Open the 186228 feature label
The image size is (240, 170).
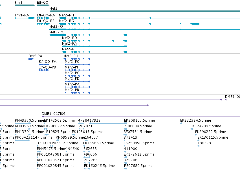204,143
